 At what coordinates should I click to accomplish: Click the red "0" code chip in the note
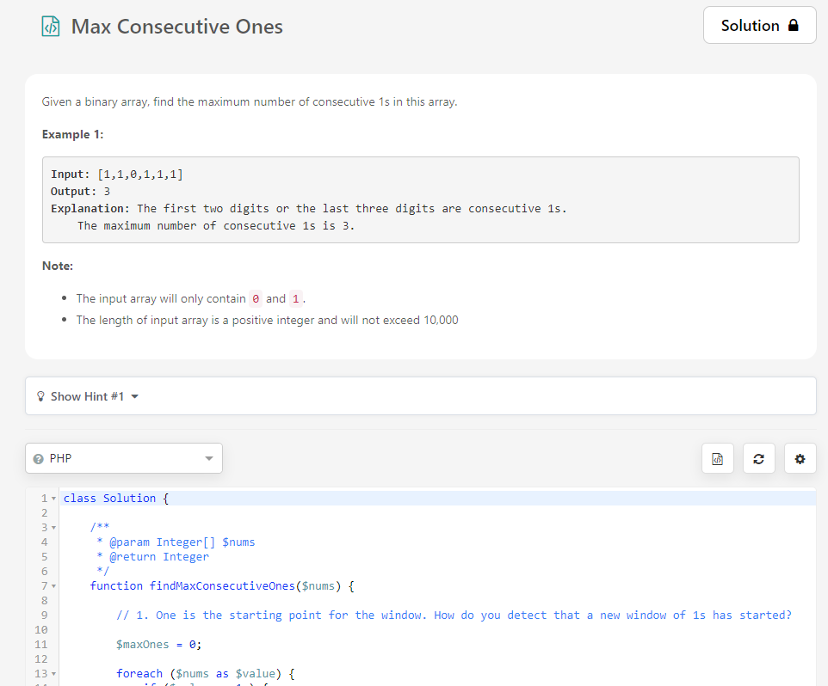coord(256,299)
